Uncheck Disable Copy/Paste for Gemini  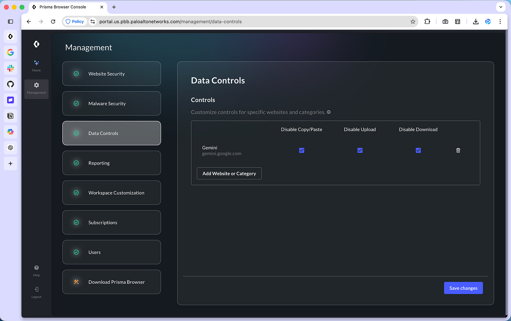[301, 150]
